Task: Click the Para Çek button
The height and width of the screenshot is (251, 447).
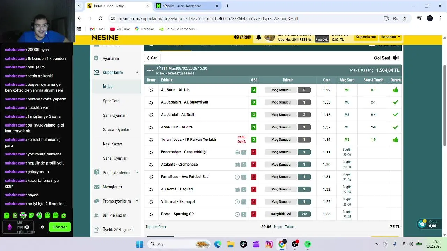Action: [x=322, y=40]
